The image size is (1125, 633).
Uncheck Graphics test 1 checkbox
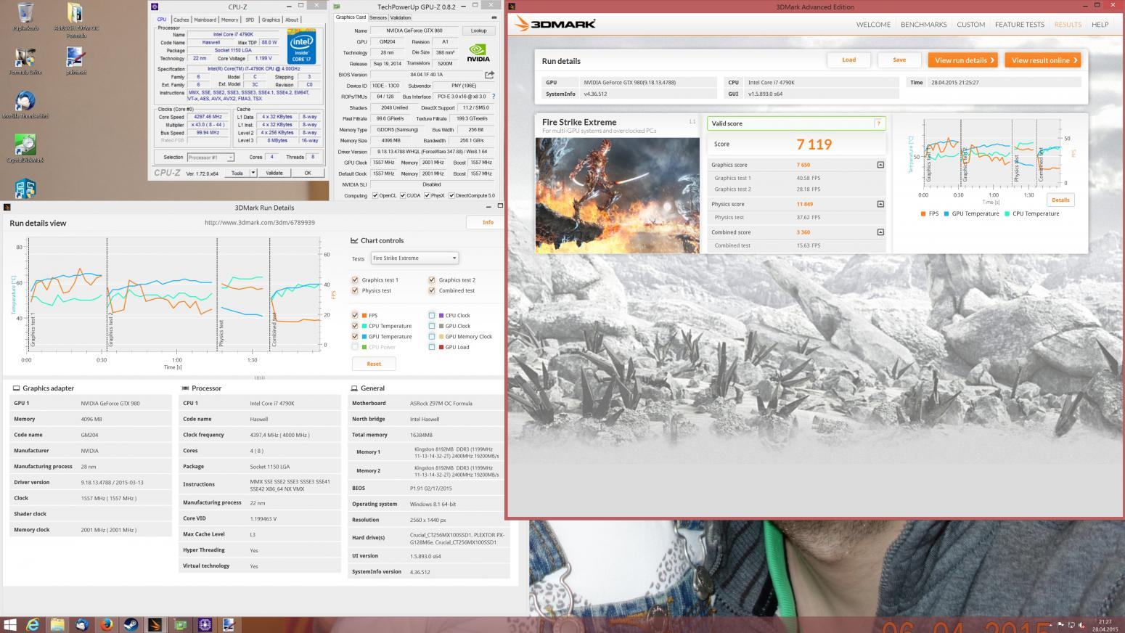coord(355,280)
